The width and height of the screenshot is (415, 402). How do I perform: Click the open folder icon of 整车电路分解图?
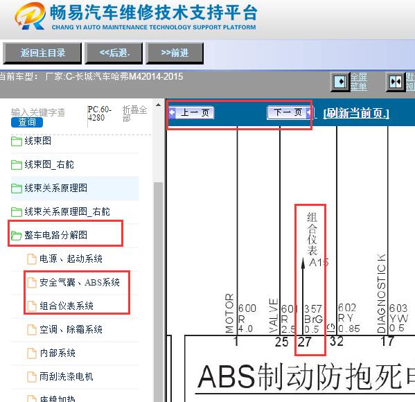click(17, 235)
